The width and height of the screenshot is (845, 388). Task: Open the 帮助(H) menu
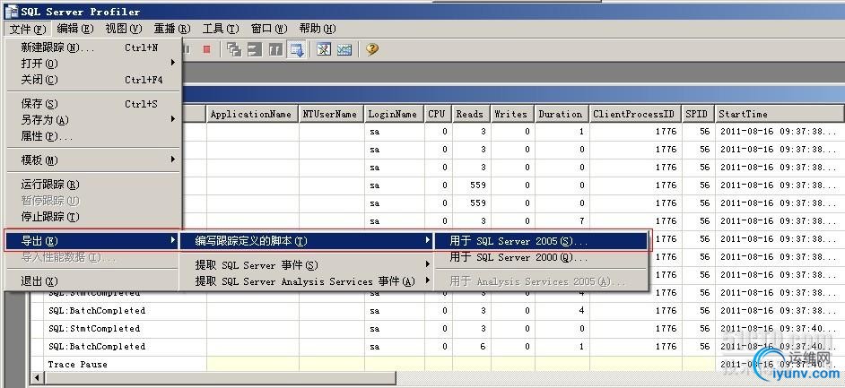(x=318, y=29)
